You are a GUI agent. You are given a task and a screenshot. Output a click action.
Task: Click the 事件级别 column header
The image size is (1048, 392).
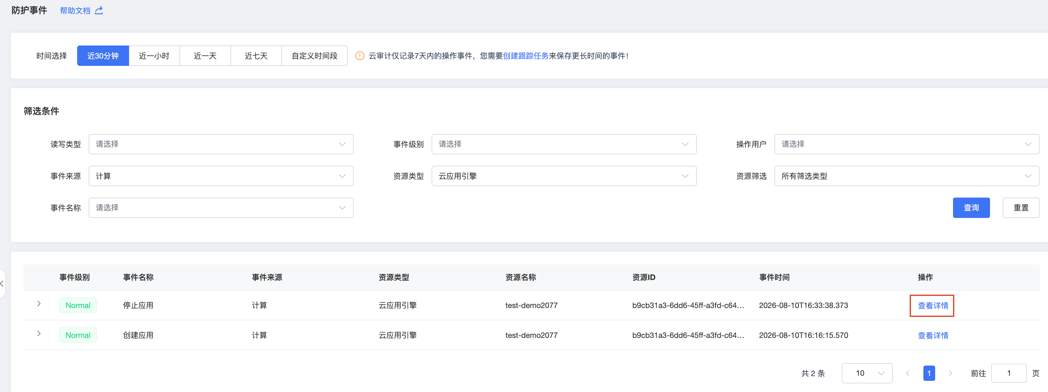point(75,277)
